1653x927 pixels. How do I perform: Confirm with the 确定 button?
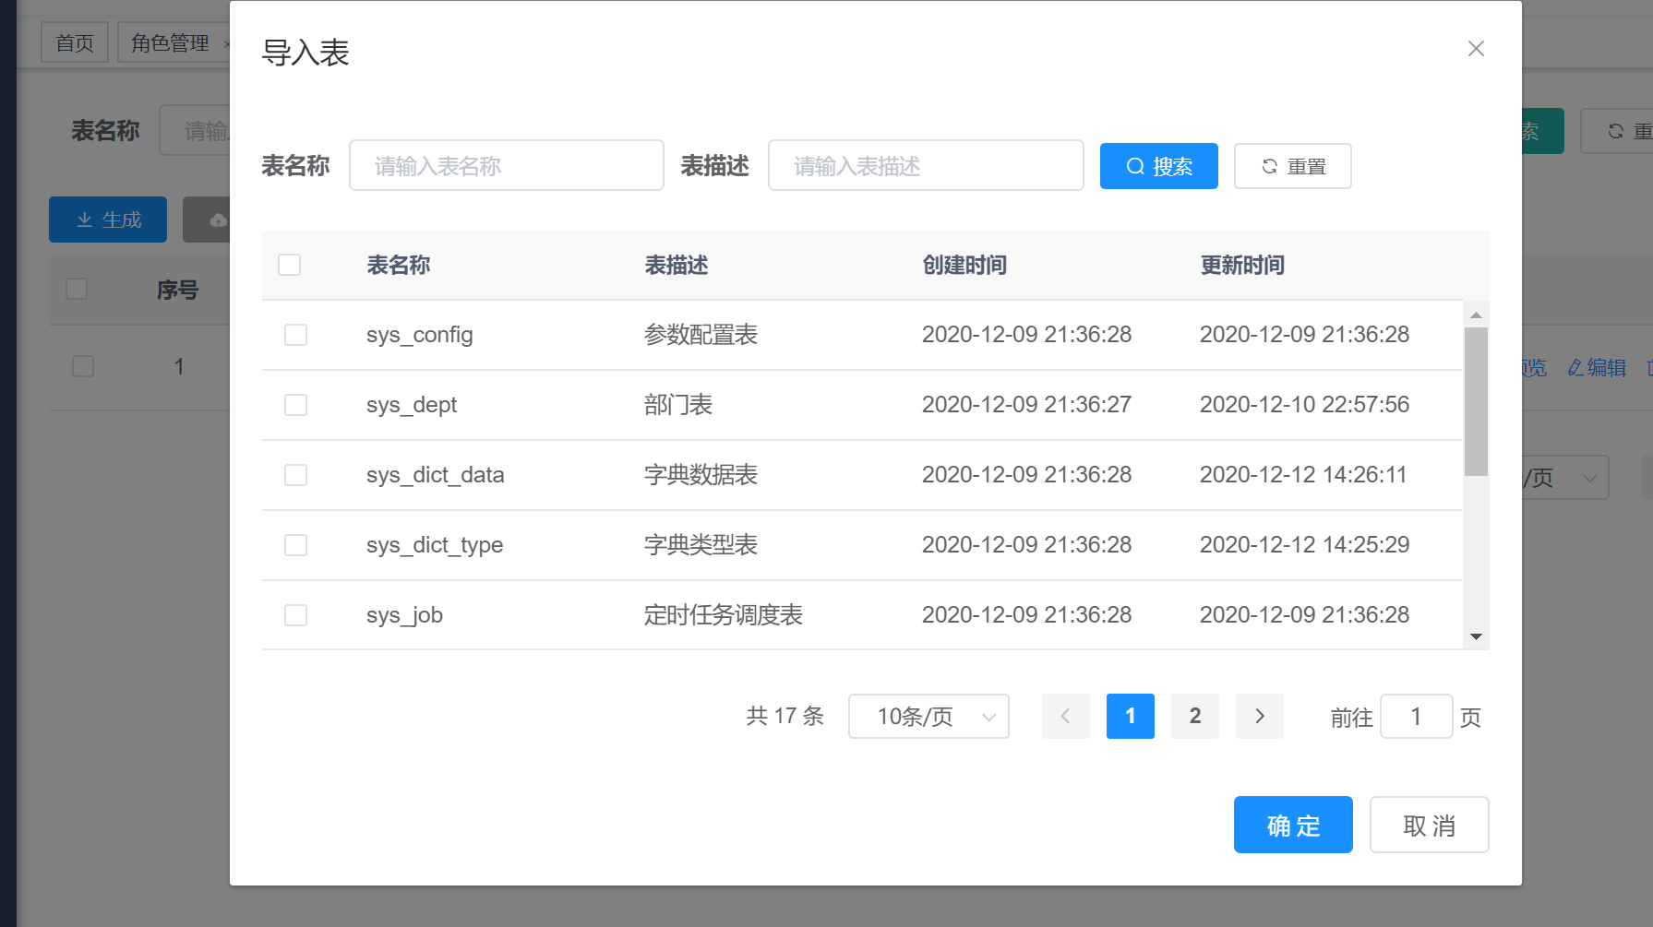click(x=1293, y=825)
